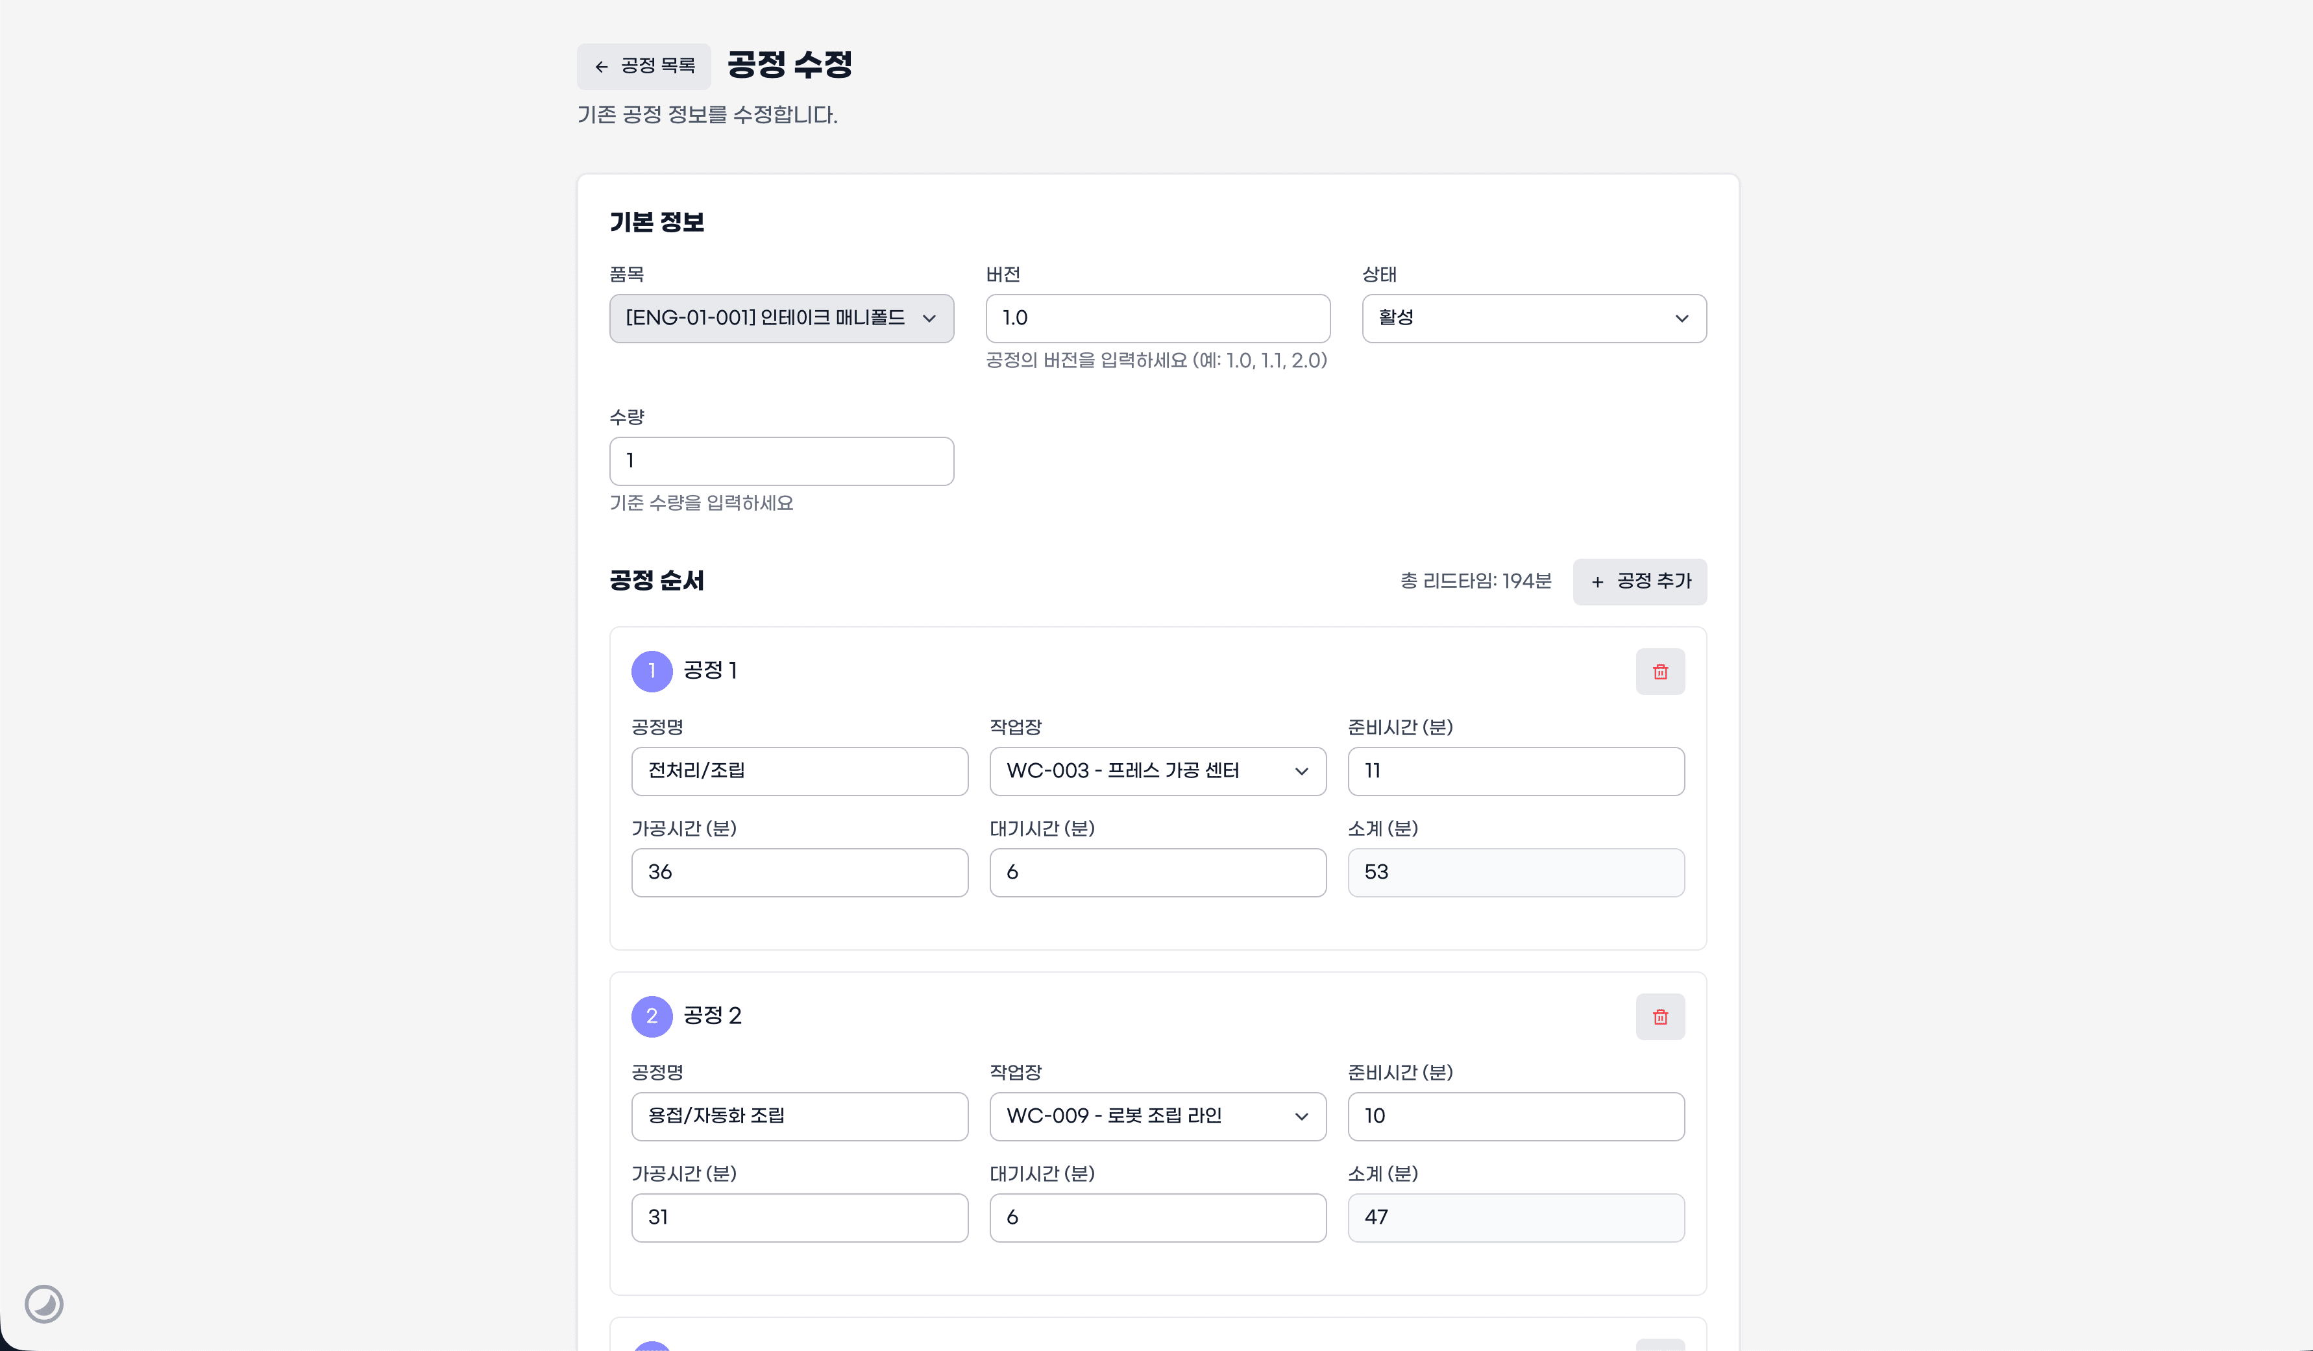The image size is (2313, 1351).
Task: Click the 소계 subtotal field showing 53
Action: [x=1515, y=872]
